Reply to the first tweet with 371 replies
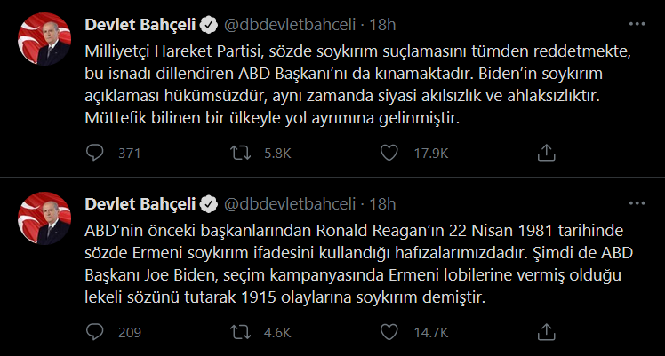The width and height of the screenshot is (665, 356). coord(96,153)
